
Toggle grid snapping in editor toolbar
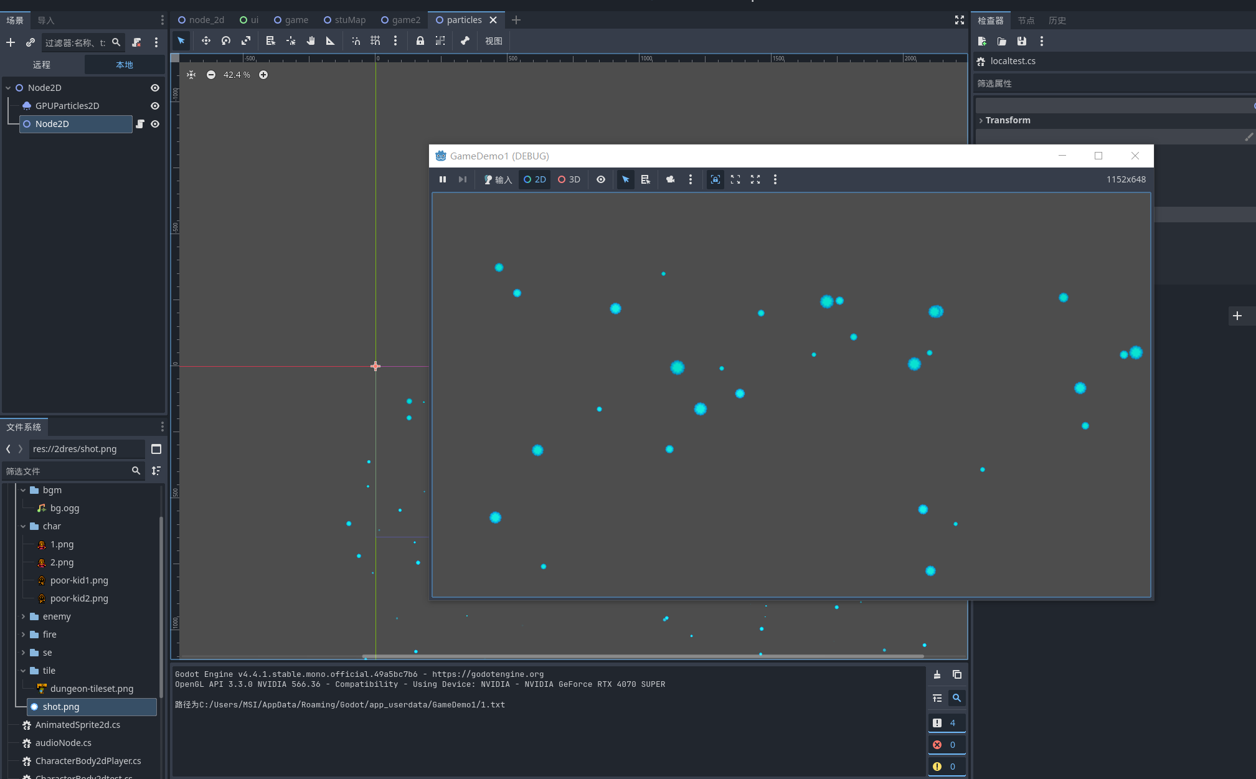pos(375,41)
